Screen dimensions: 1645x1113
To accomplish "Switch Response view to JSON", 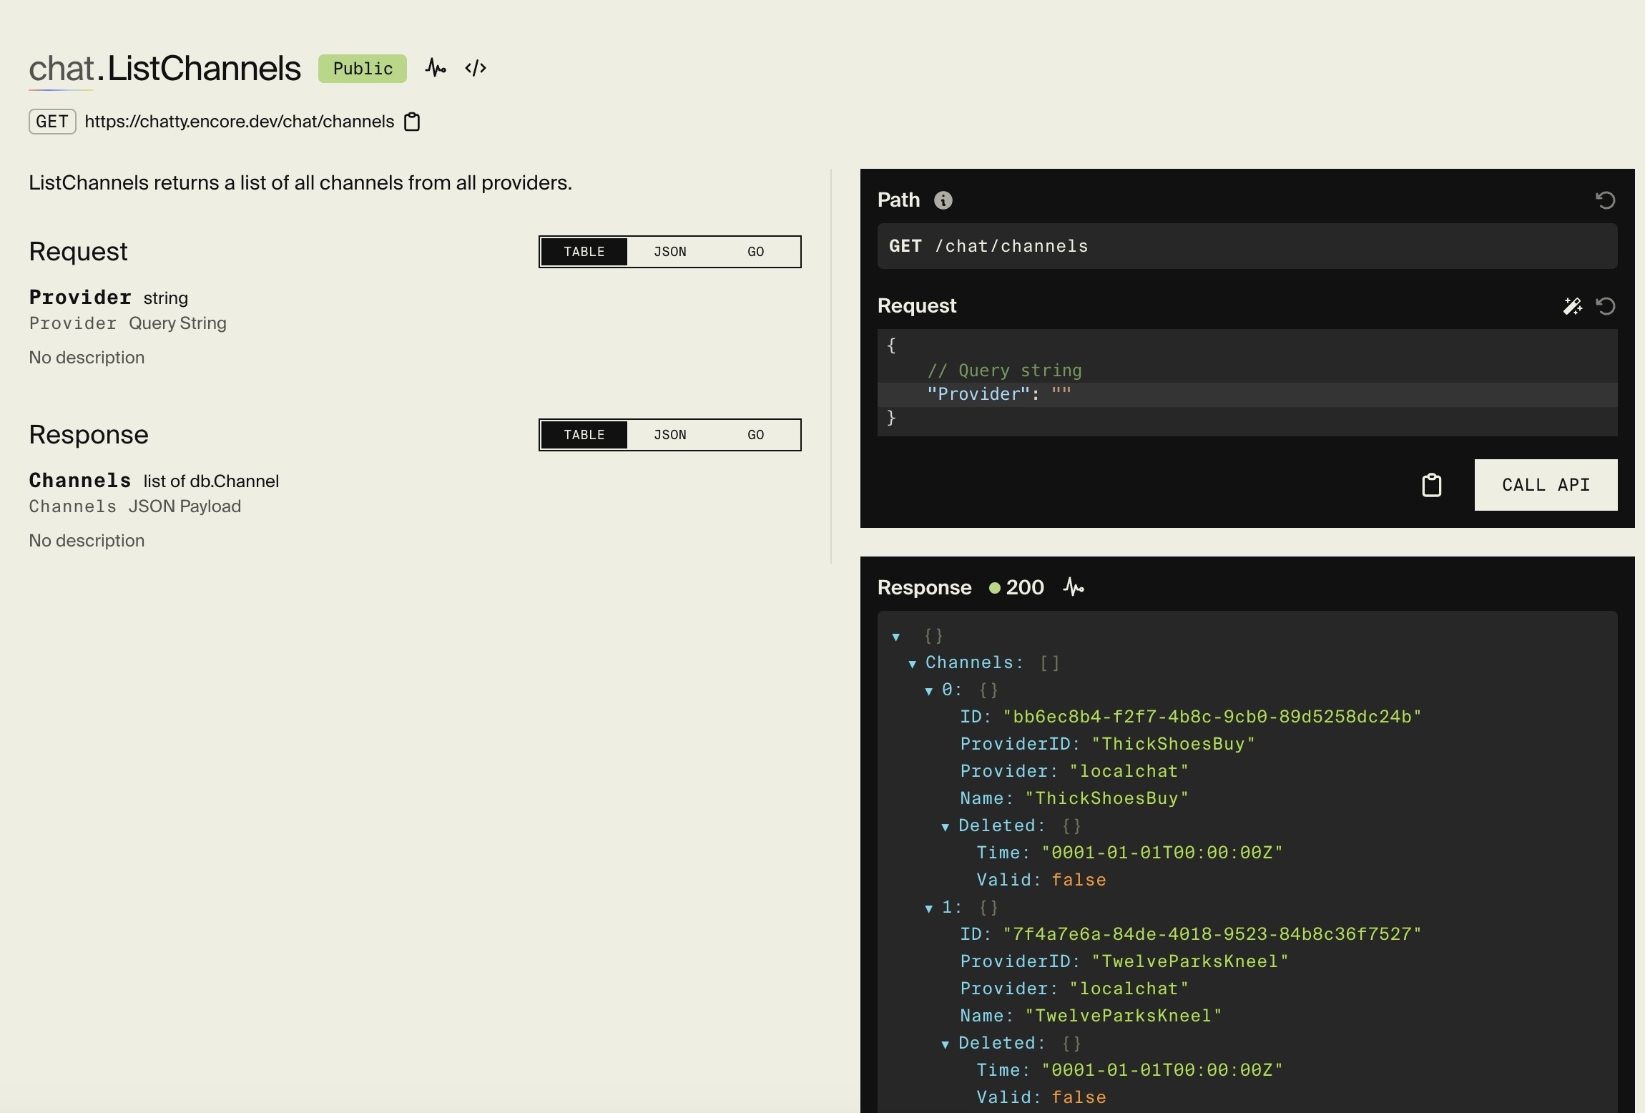I will point(669,435).
